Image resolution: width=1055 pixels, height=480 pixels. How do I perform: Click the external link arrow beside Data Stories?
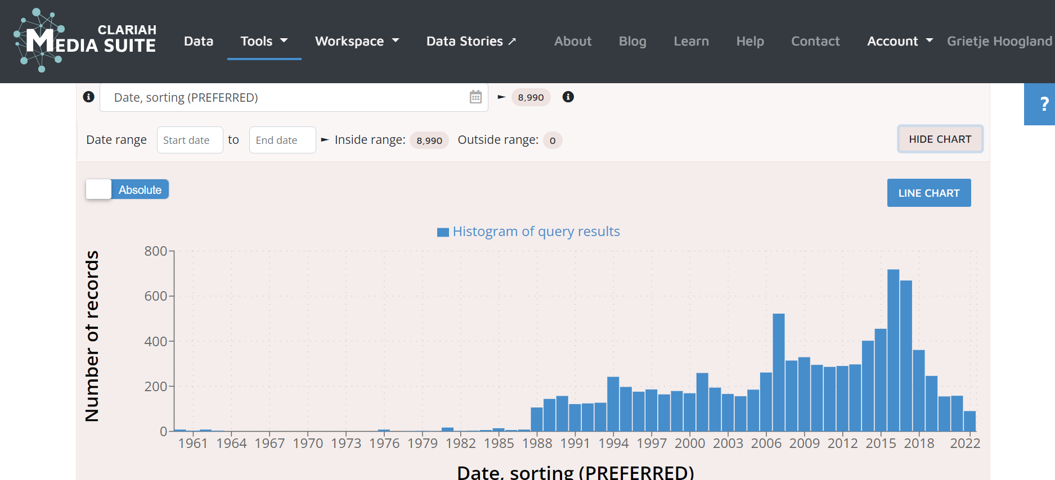pyautogui.click(x=512, y=42)
